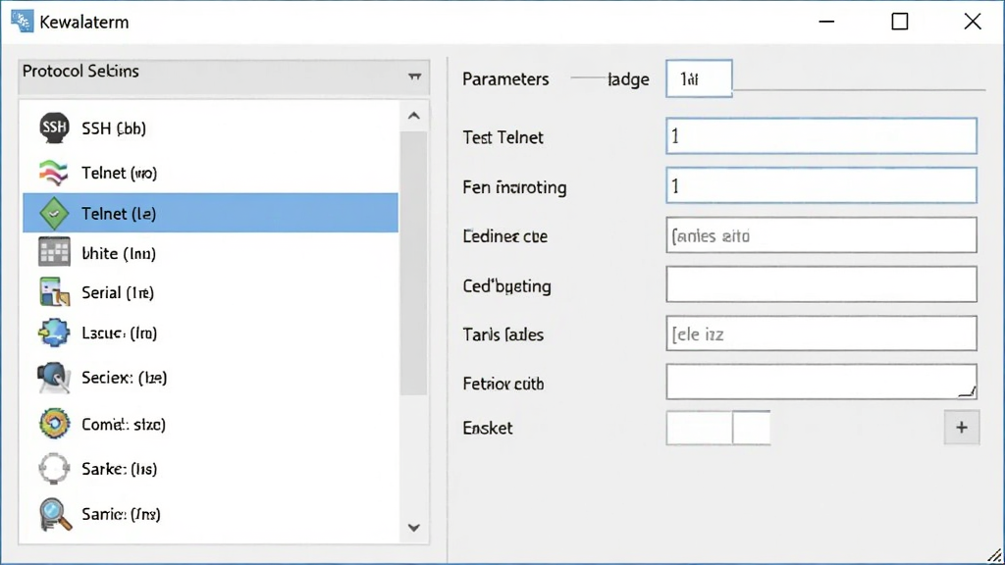Image resolution: width=1005 pixels, height=565 pixels.
Task: Focus the Fen incroting field
Action: tap(821, 185)
